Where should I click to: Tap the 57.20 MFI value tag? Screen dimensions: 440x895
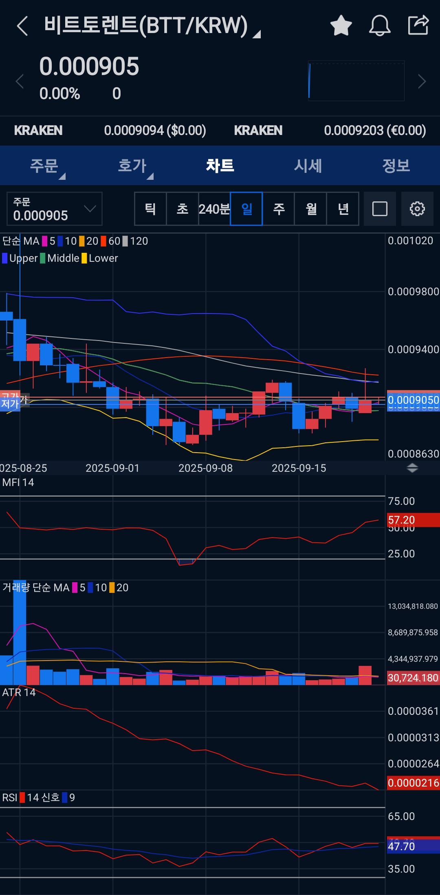click(x=413, y=520)
